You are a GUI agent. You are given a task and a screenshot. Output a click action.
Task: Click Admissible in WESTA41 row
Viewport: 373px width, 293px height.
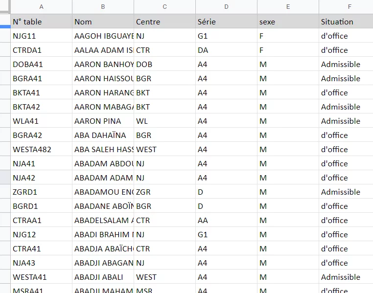coord(346,277)
